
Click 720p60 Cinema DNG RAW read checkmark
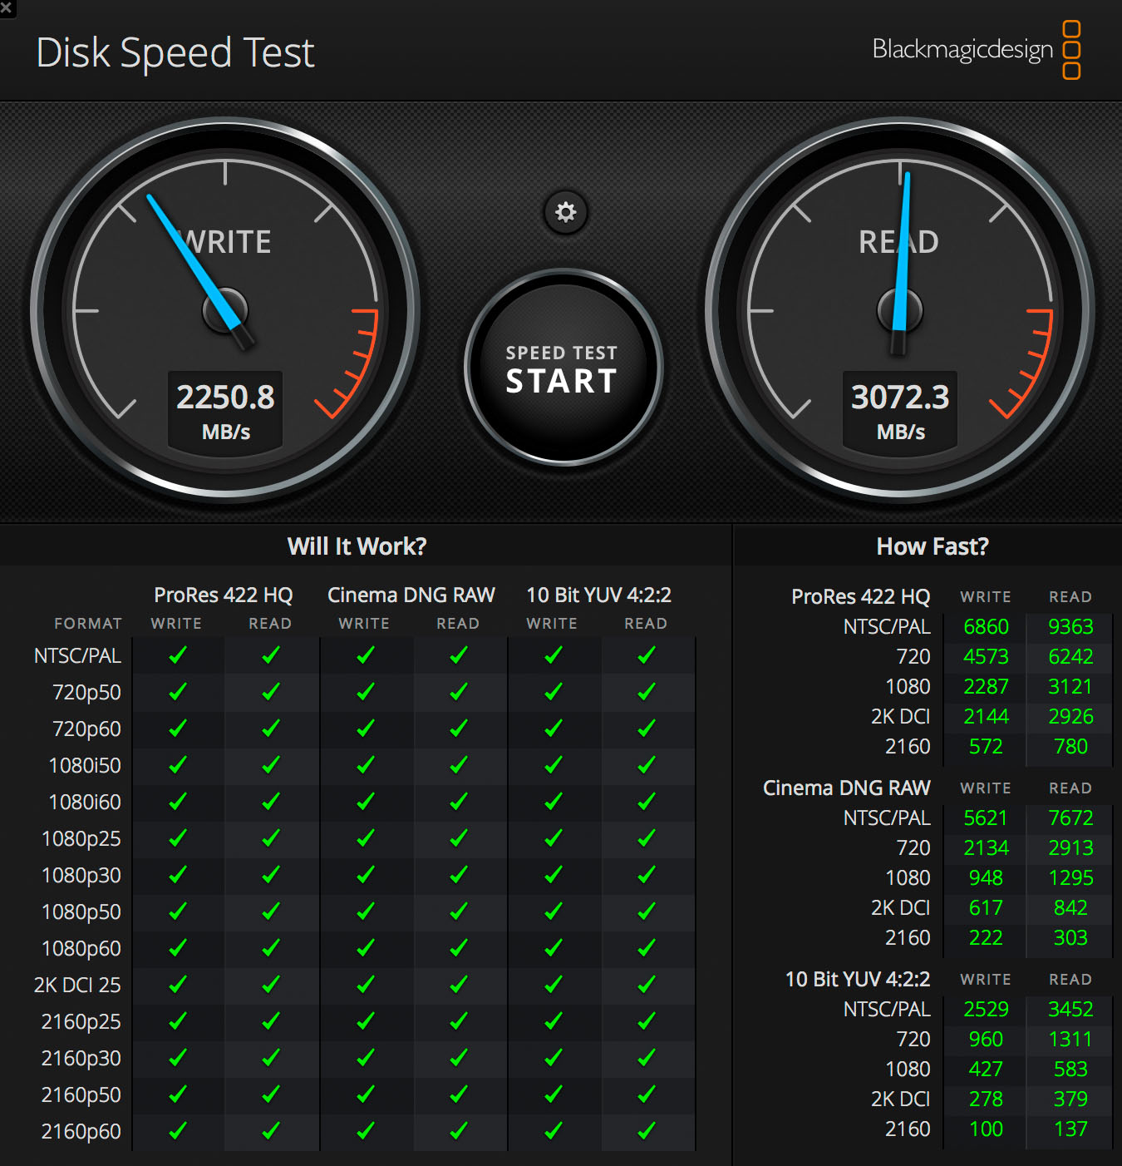(x=458, y=729)
